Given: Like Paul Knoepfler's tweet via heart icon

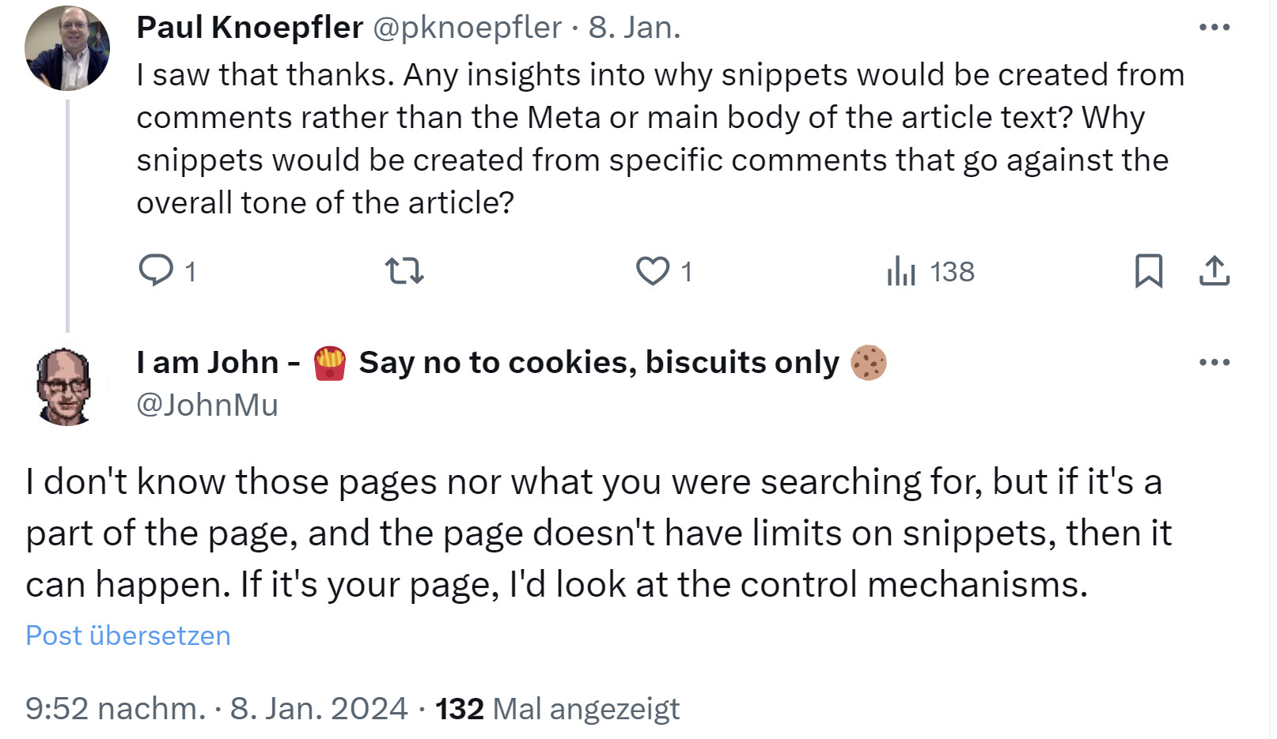Looking at the screenshot, I should (x=654, y=272).
